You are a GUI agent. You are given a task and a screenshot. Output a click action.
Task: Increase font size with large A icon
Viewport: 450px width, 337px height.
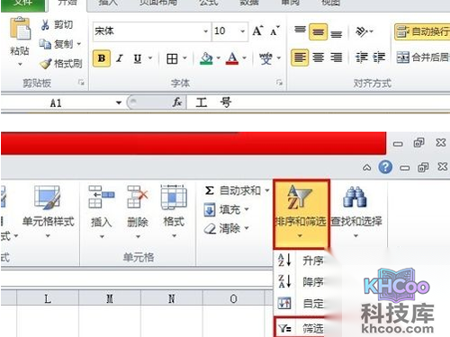click(x=257, y=31)
